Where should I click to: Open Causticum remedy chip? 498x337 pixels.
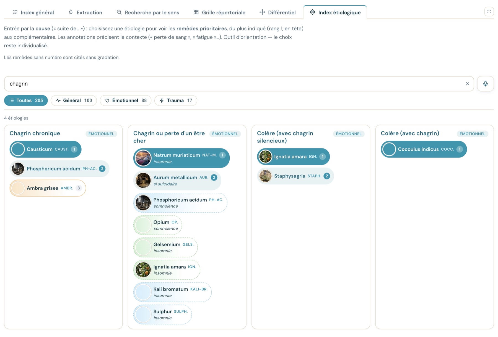click(45, 149)
